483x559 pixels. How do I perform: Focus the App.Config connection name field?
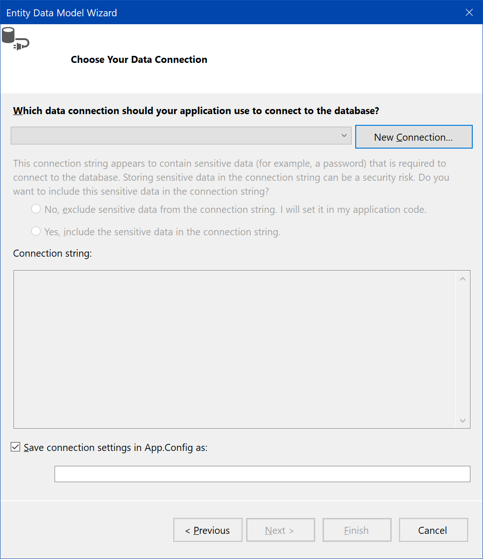(262, 474)
